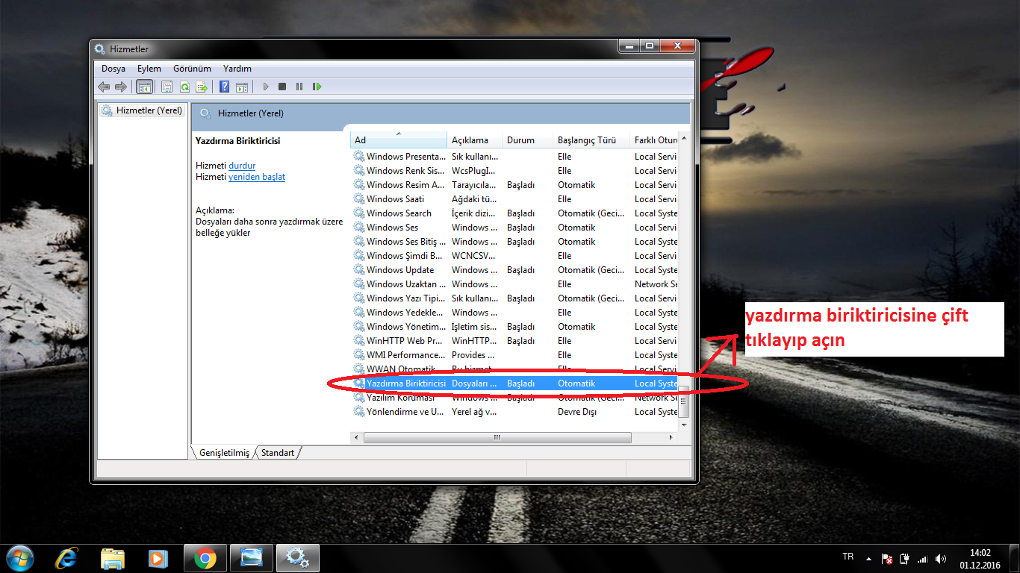Viewport: 1020px width, 573px height.
Task: Select the WMI Performance service row
Action: point(514,355)
